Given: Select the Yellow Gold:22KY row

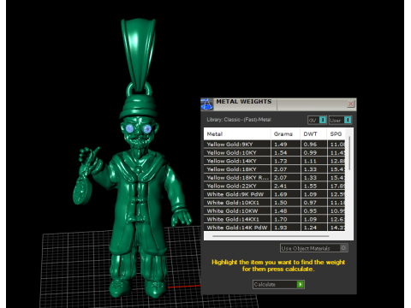Looking at the screenshot, I should pyautogui.click(x=274, y=186).
